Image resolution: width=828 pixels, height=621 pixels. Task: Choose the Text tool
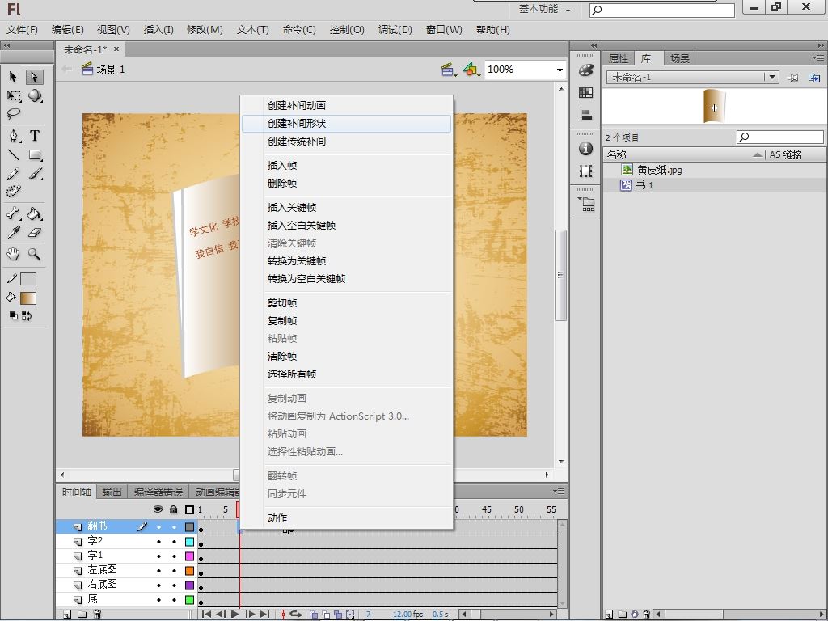(35, 136)
